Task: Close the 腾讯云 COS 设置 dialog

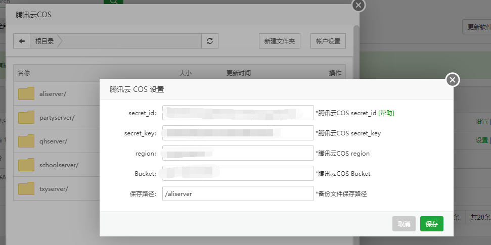Action: [452, 80]
